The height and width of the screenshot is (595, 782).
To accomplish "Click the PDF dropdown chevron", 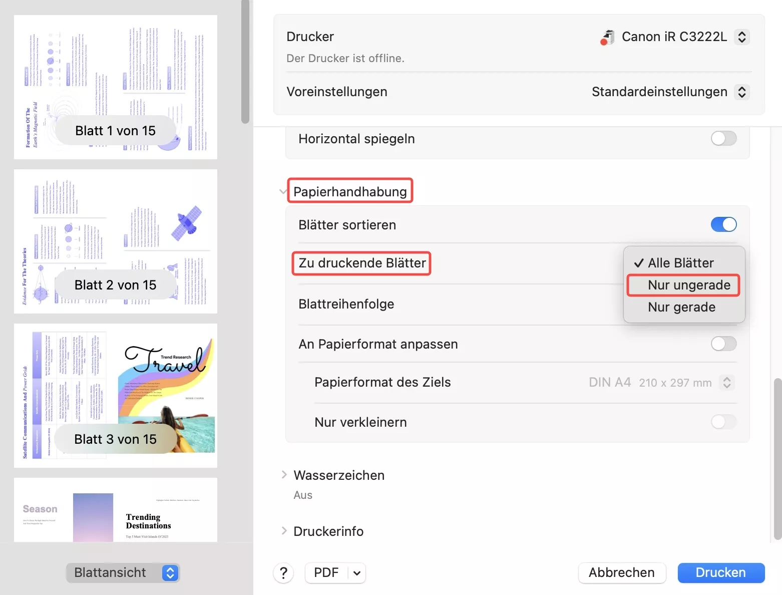I will [356, 572].
